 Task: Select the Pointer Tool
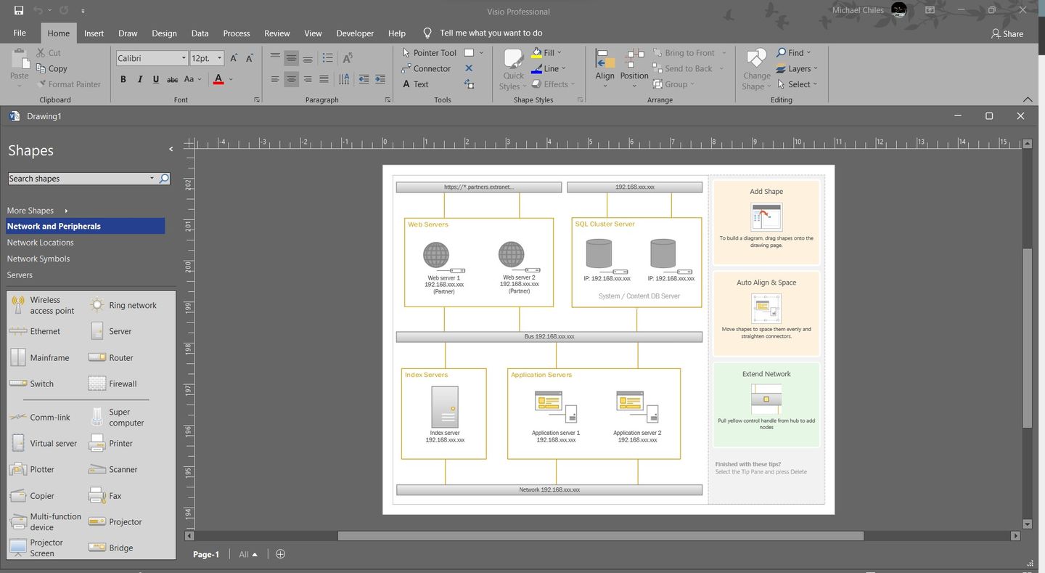coord(429,52)
